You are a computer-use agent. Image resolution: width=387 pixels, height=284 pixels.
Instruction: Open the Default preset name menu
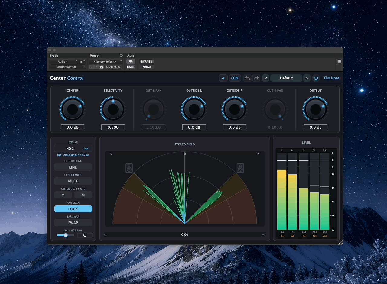click(x=286, y=78)
